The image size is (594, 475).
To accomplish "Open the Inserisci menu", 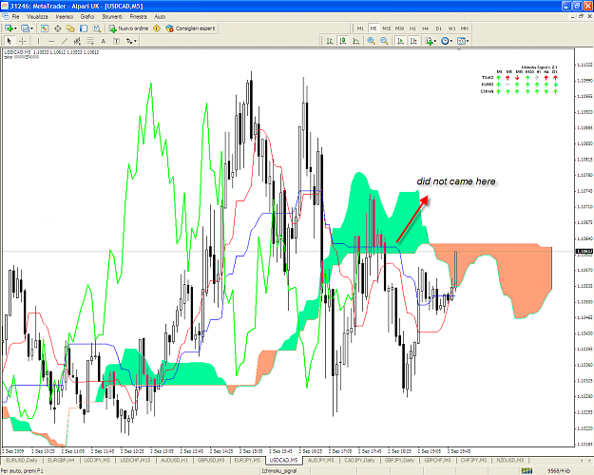I will 65,17.
